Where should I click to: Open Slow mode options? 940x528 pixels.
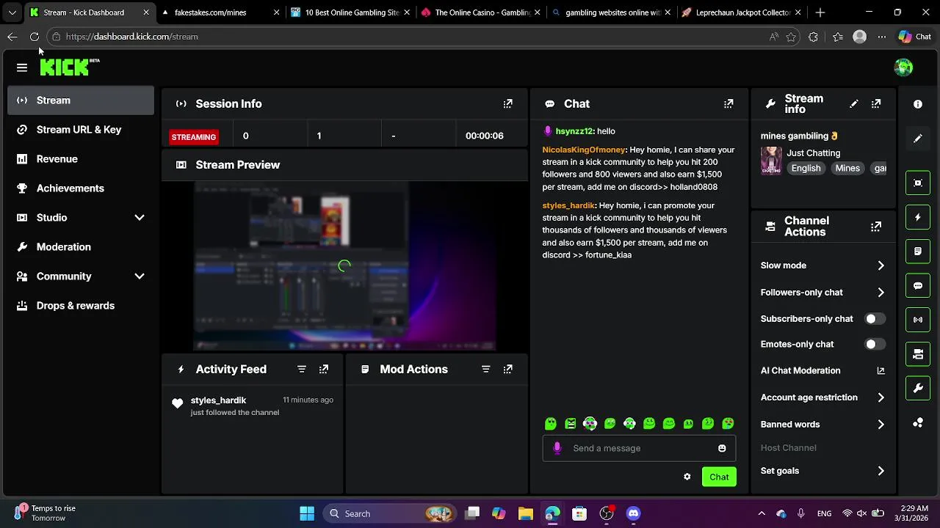[822, 265]
